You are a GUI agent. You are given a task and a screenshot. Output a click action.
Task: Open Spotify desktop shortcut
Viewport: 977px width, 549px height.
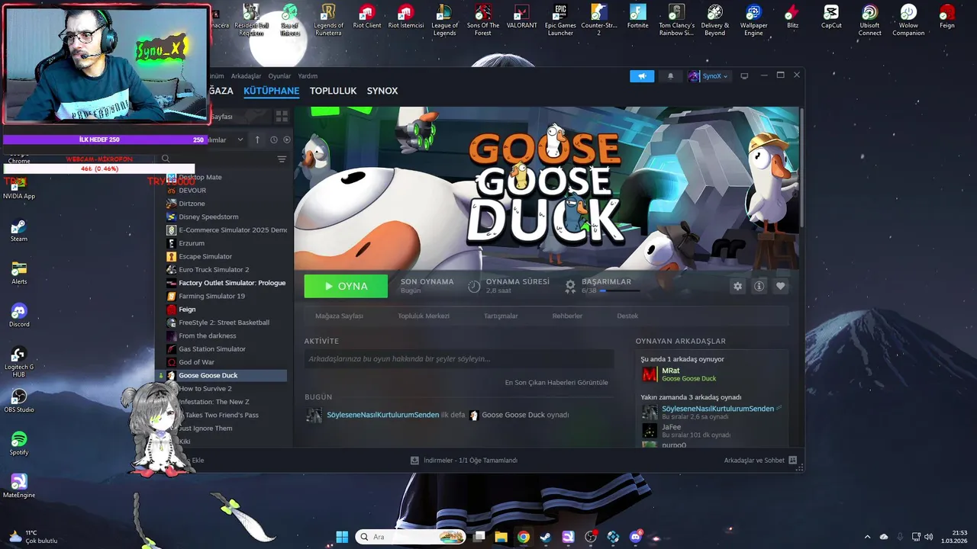pos(19,443)
